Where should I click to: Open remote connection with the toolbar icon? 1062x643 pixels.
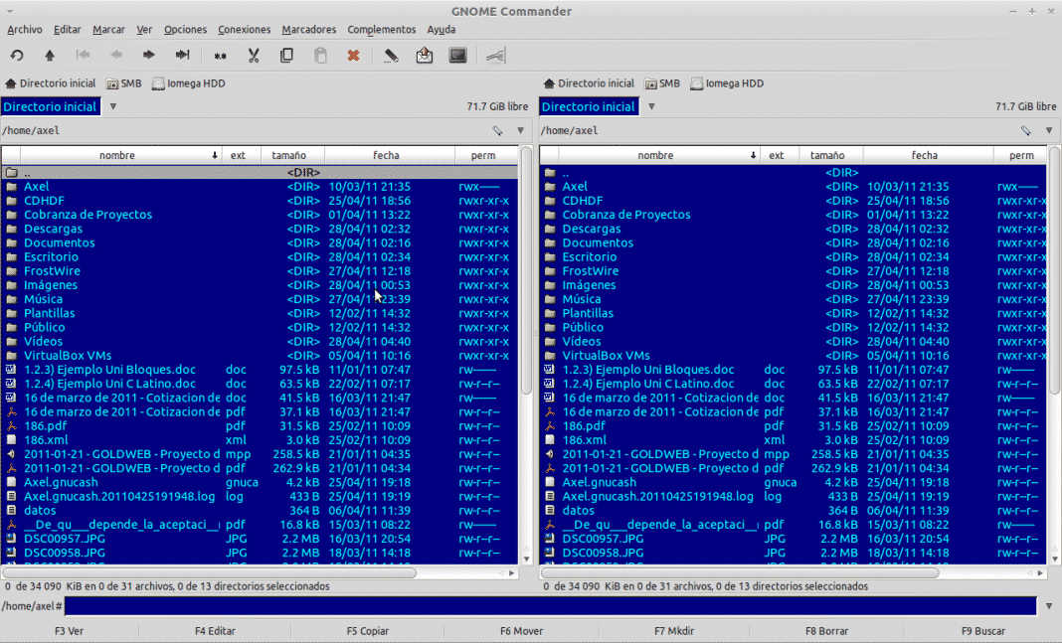coord(496,56)
